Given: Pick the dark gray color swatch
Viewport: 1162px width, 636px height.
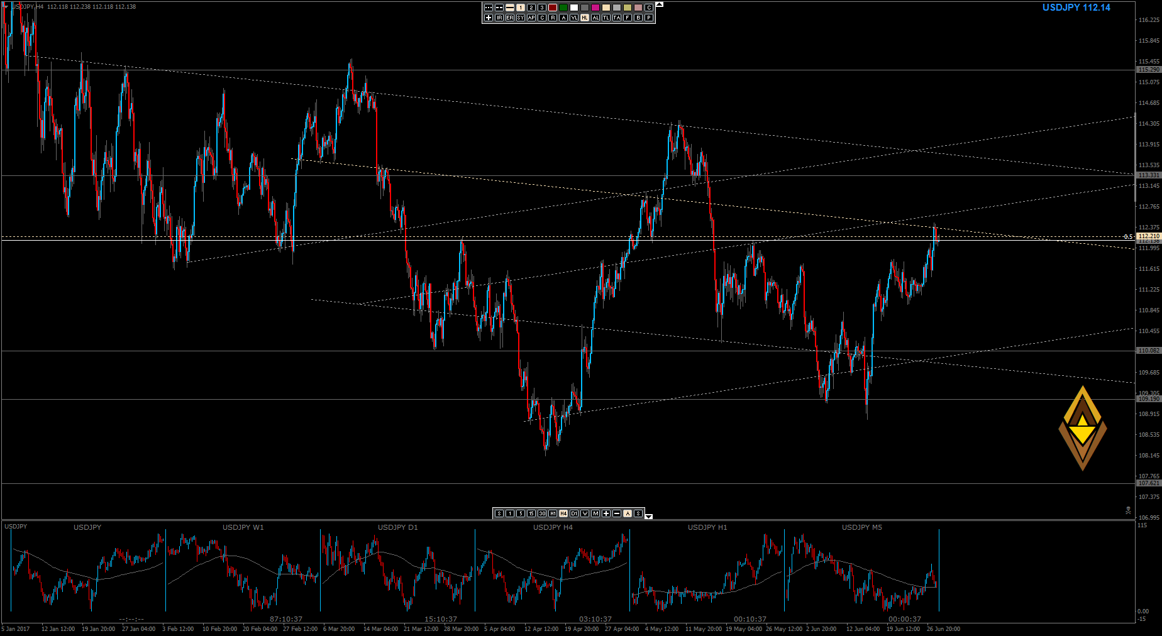Looking at the screenshot, I should tap(585, 8).
